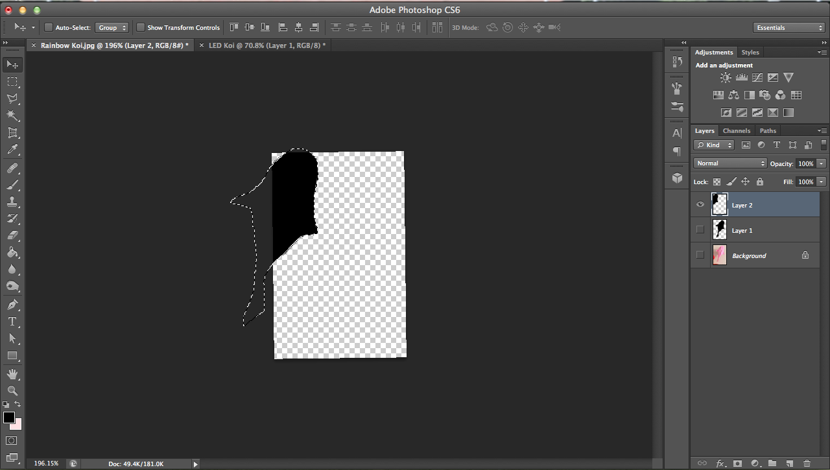Switch to the Channels tab

737,130
